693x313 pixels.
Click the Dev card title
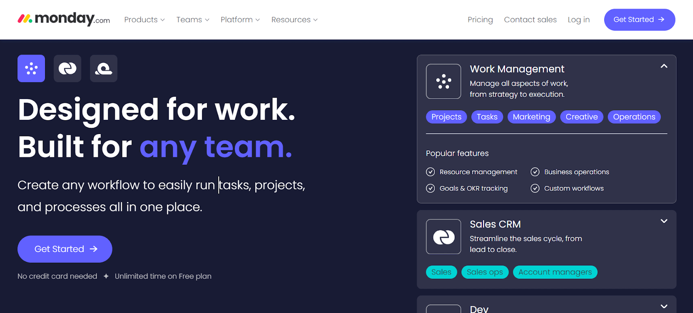coord(479,308)
